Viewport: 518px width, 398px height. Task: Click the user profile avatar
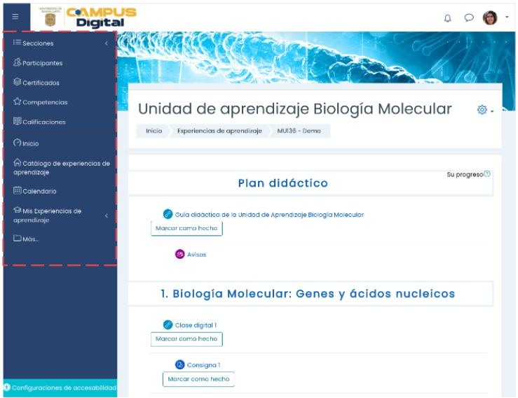(x=490, y=17)
